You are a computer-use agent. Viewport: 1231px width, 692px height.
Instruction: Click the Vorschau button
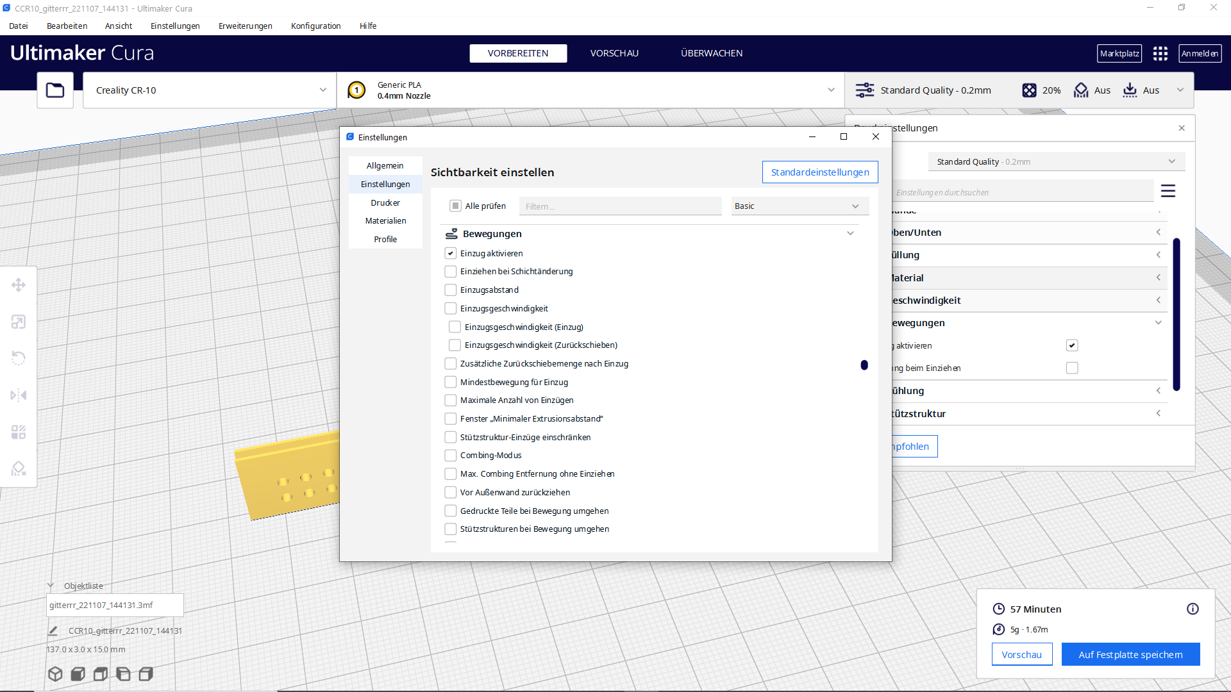[x=1022, y=654]
